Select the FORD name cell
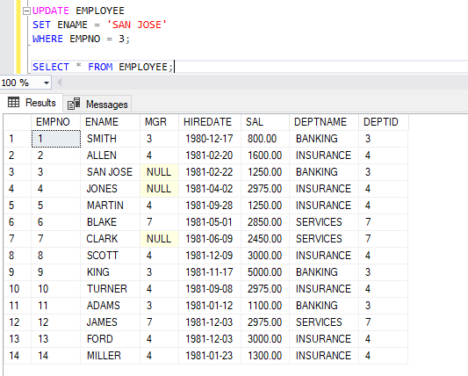 tap(110, 339)
